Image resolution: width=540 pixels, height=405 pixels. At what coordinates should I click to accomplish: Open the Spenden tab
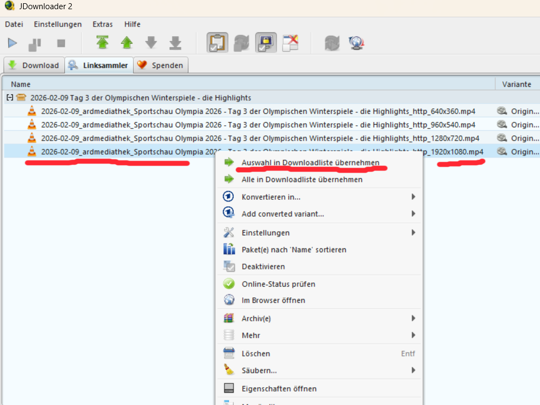[x=161, y=65]
